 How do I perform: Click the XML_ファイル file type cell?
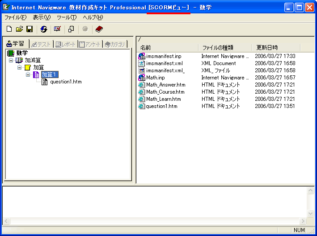coord(216,70)
